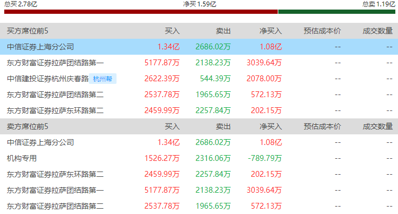Select the 净买 1.59亿 label

click(x=200, y=4)
